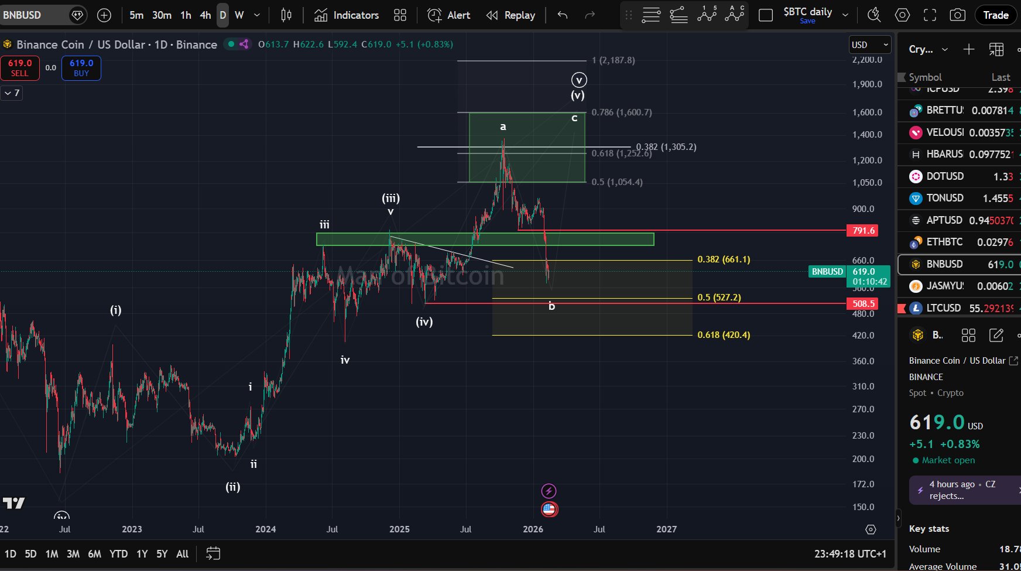1021x571 pixels.
Task: Select the sloped lines drawing tool in favorites
Action: 679,15
